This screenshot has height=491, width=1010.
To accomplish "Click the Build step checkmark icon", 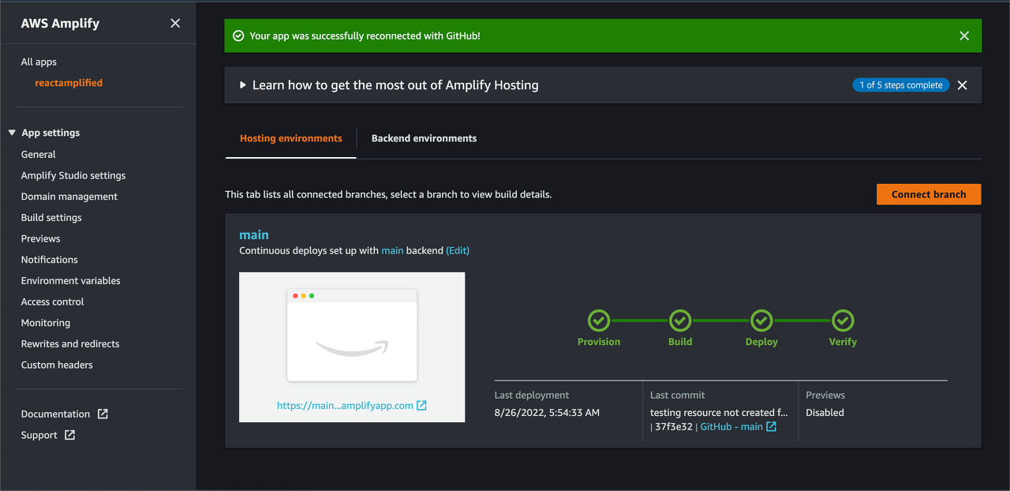I will click(x=680, y=320).
